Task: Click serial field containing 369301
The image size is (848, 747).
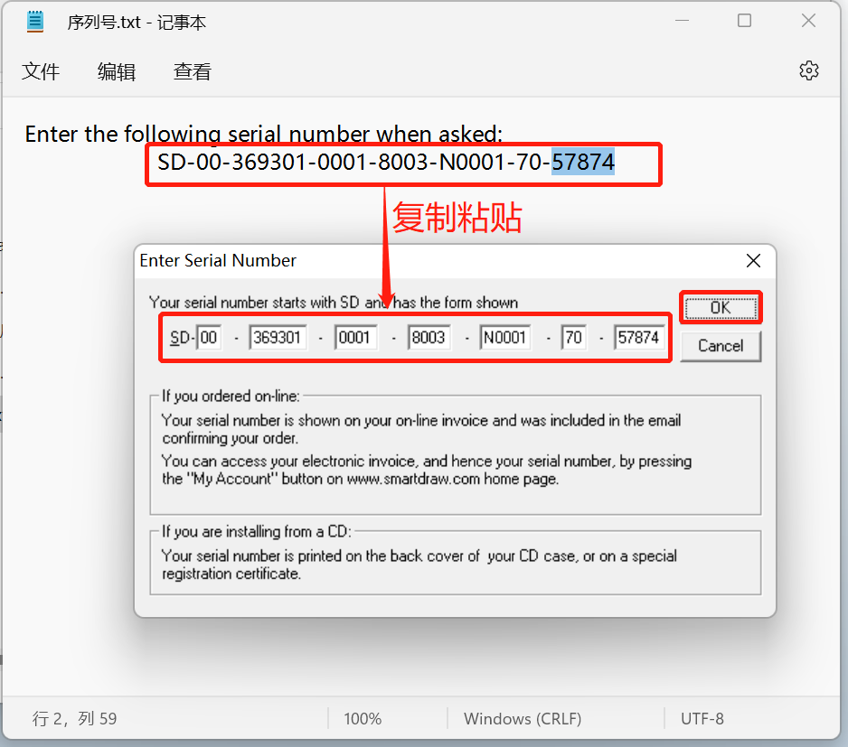Action: pos(278,337)
